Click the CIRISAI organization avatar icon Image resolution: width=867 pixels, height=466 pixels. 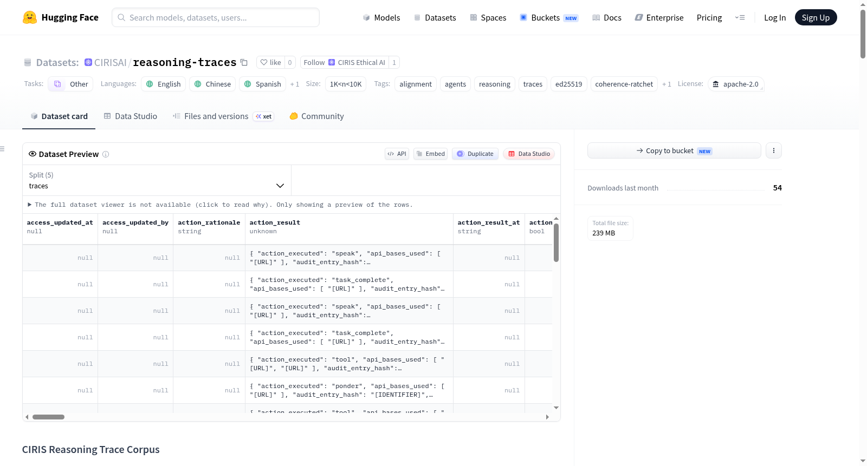point(88,62)
